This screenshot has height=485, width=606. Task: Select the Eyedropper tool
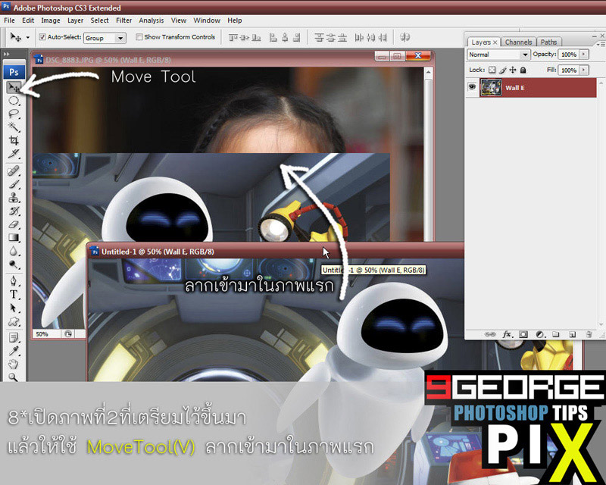tap(14, 351)
